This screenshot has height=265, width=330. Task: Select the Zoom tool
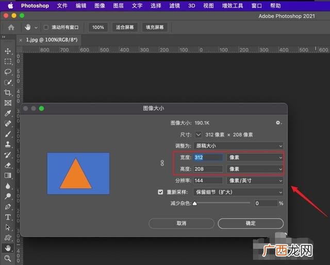point(8,258)
